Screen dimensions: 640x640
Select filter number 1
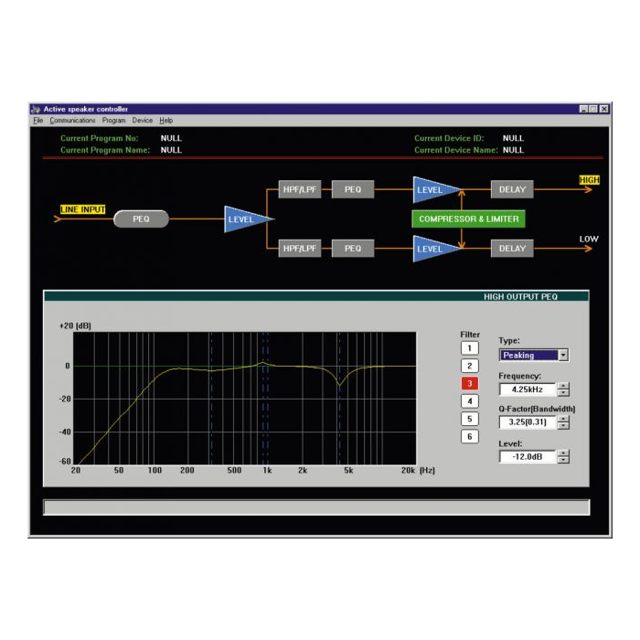tap(469, 347)
